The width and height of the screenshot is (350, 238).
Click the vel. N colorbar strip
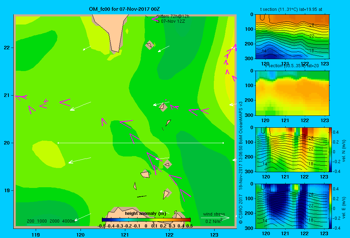pos(331,149)
